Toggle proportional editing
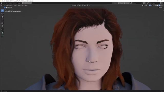 [87, 5]
